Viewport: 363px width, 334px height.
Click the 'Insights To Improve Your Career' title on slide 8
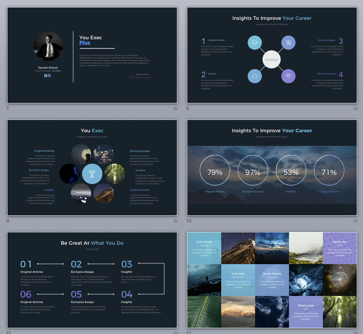coord(272,18)
